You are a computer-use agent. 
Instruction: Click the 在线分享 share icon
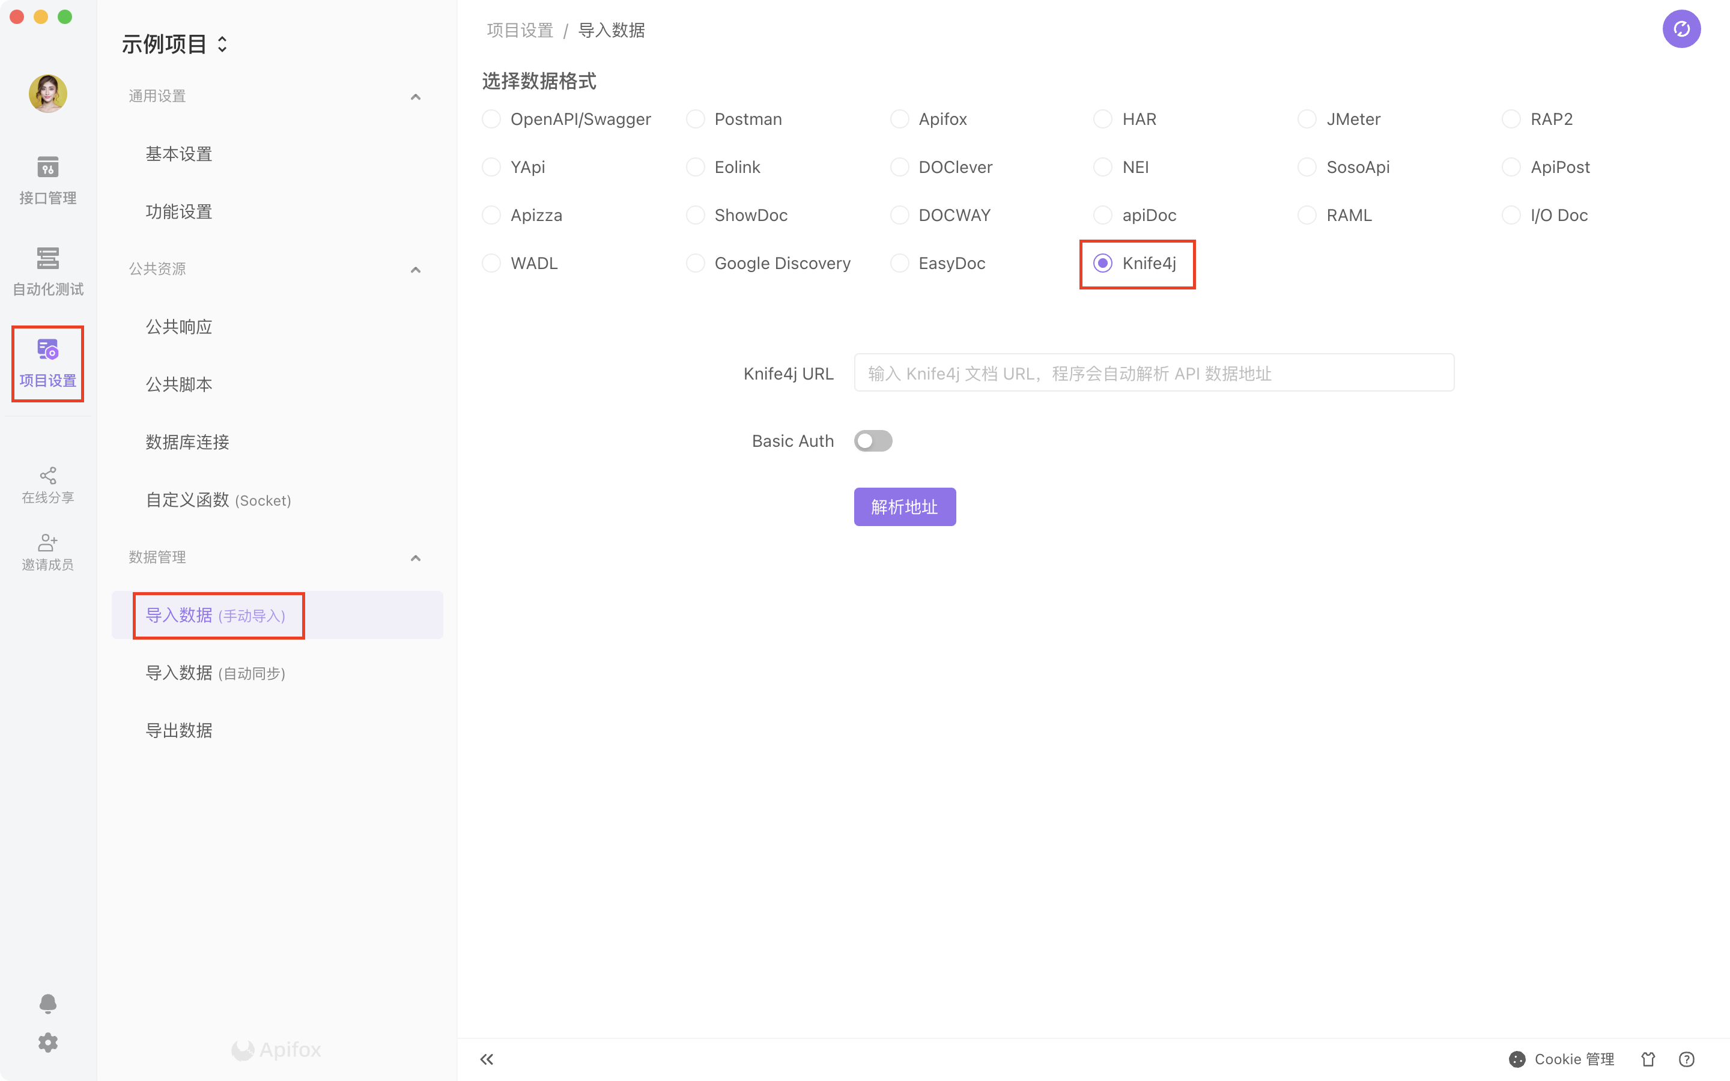(x=47, y=485)
